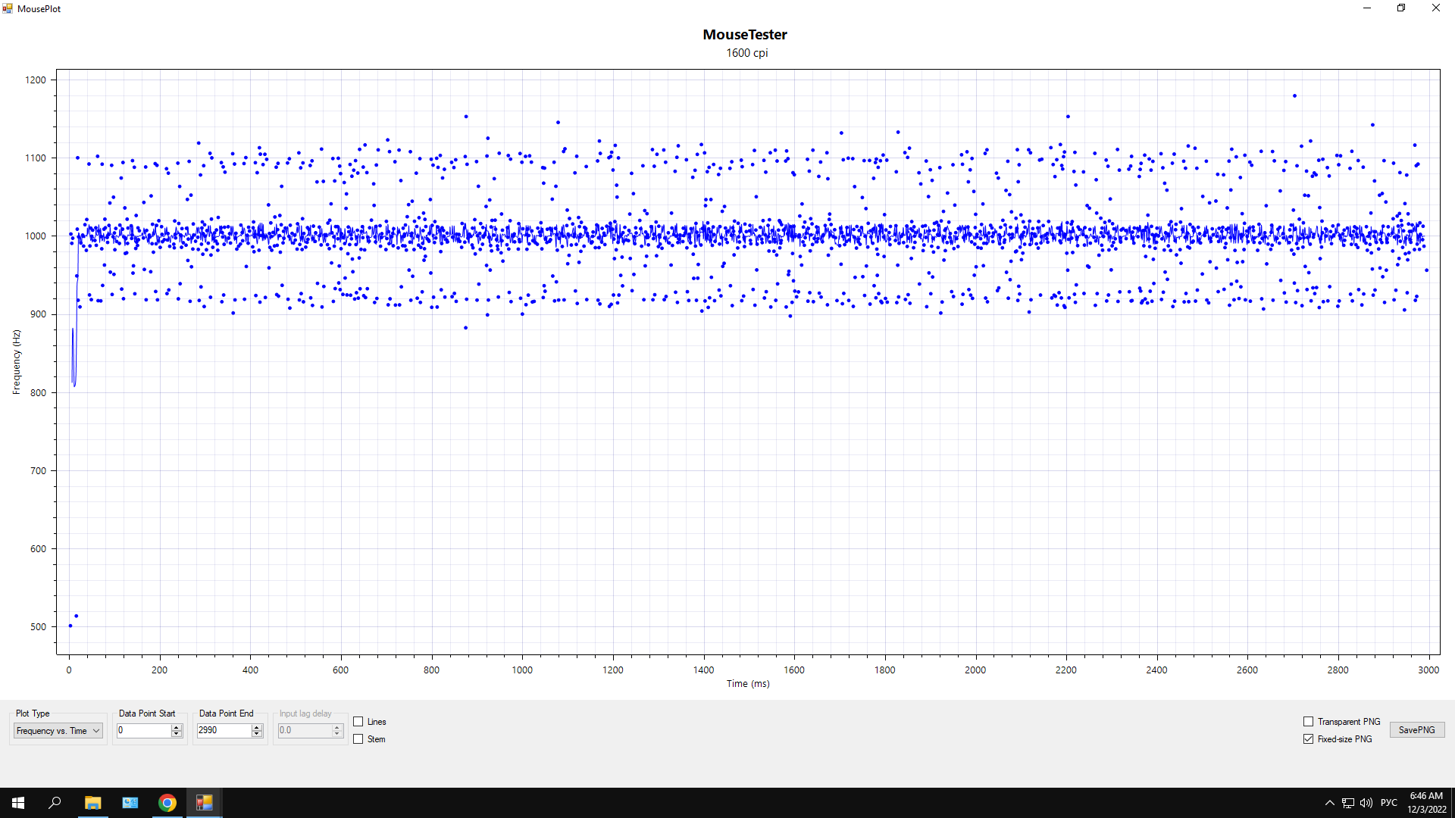Open network status tray icon
1455x818 pixels.
(x=1348, y=803)
